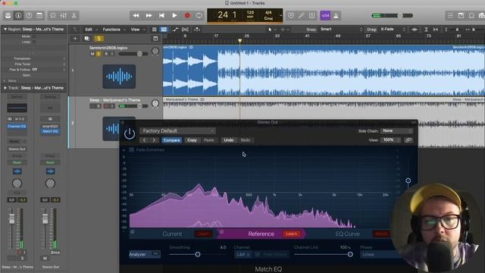Click the previous preset arrow button
The image size is (485, 273).
point(145,140)
